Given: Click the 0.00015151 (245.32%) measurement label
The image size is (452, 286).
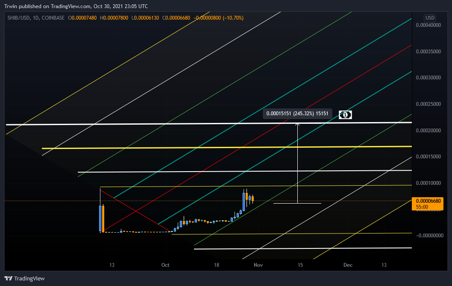Looking at the screenshot, I should tap(297, 114).
